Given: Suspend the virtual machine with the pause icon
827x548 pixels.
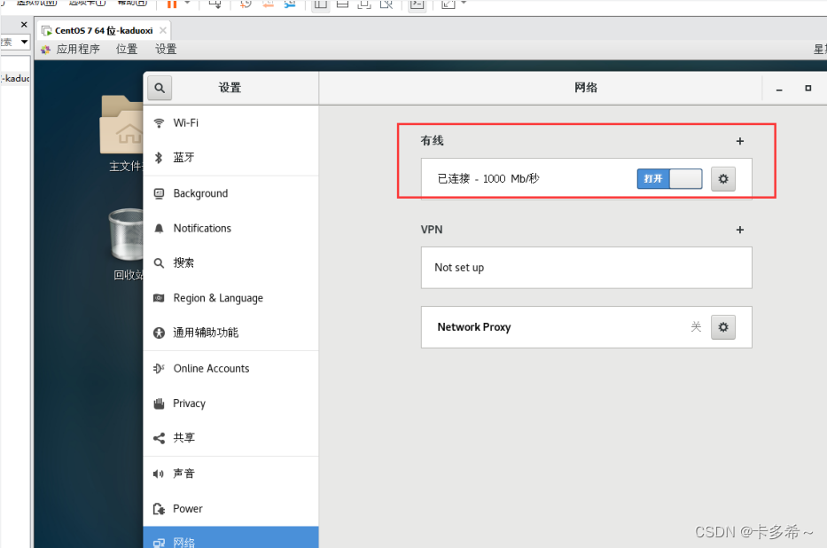Looking at the screenshot, I should pos(172,5).
